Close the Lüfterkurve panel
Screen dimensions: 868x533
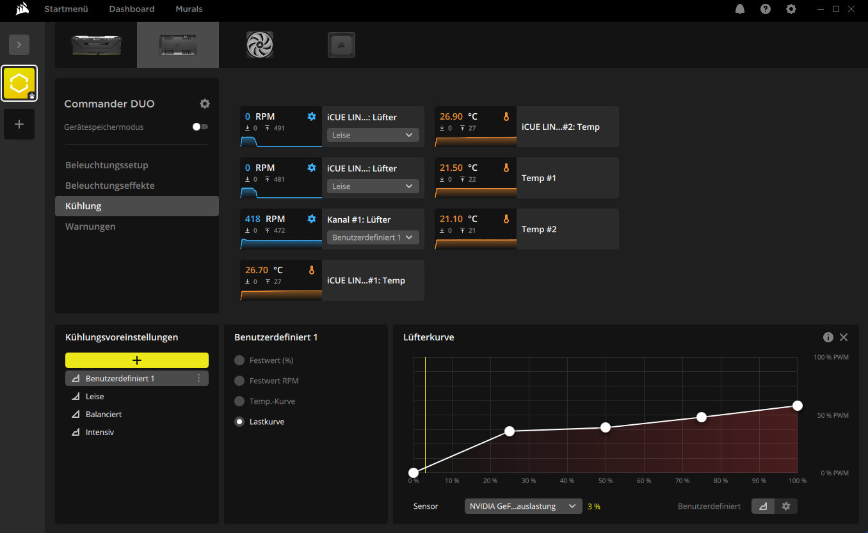(844, 337)
